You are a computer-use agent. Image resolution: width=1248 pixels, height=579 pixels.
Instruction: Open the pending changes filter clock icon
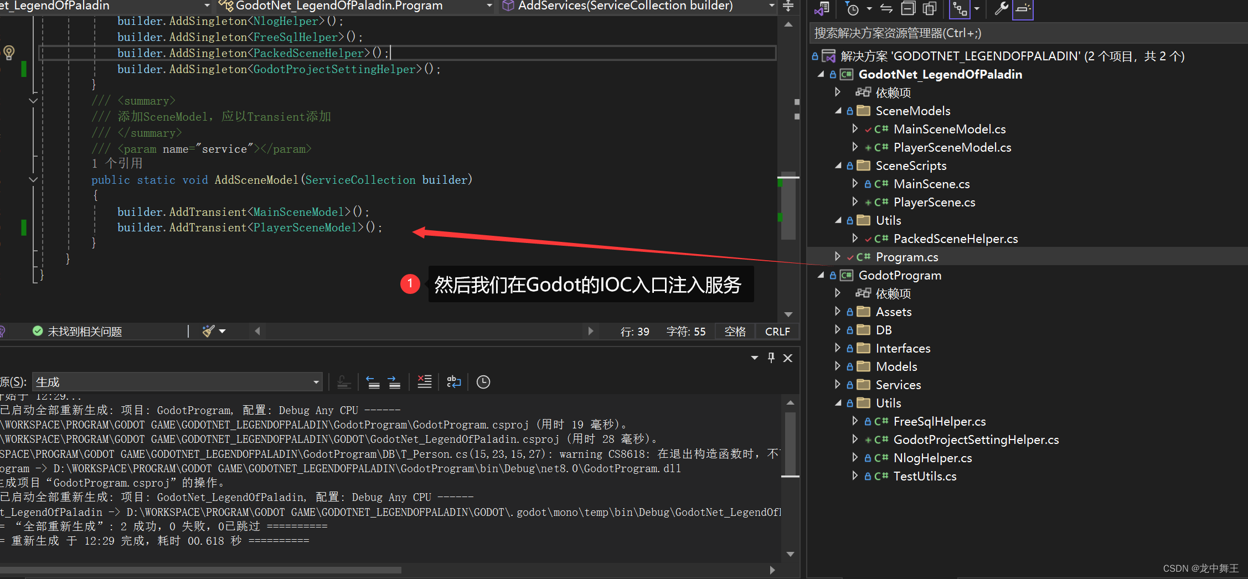853,9
